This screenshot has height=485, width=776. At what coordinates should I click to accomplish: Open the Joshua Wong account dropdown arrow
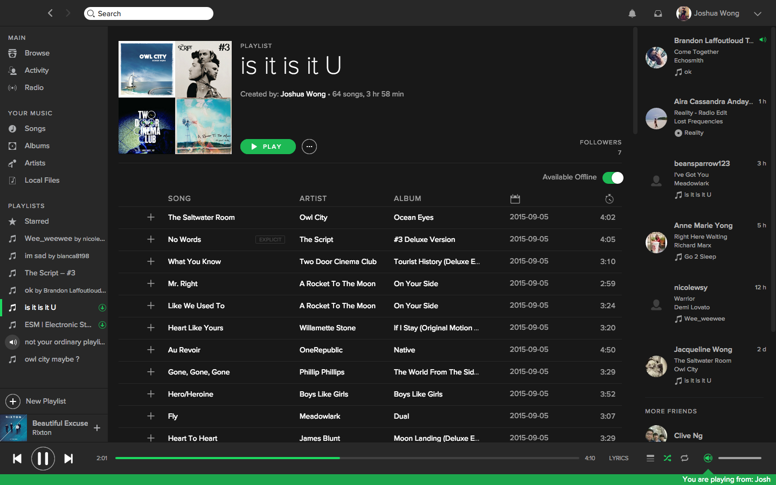757,14
